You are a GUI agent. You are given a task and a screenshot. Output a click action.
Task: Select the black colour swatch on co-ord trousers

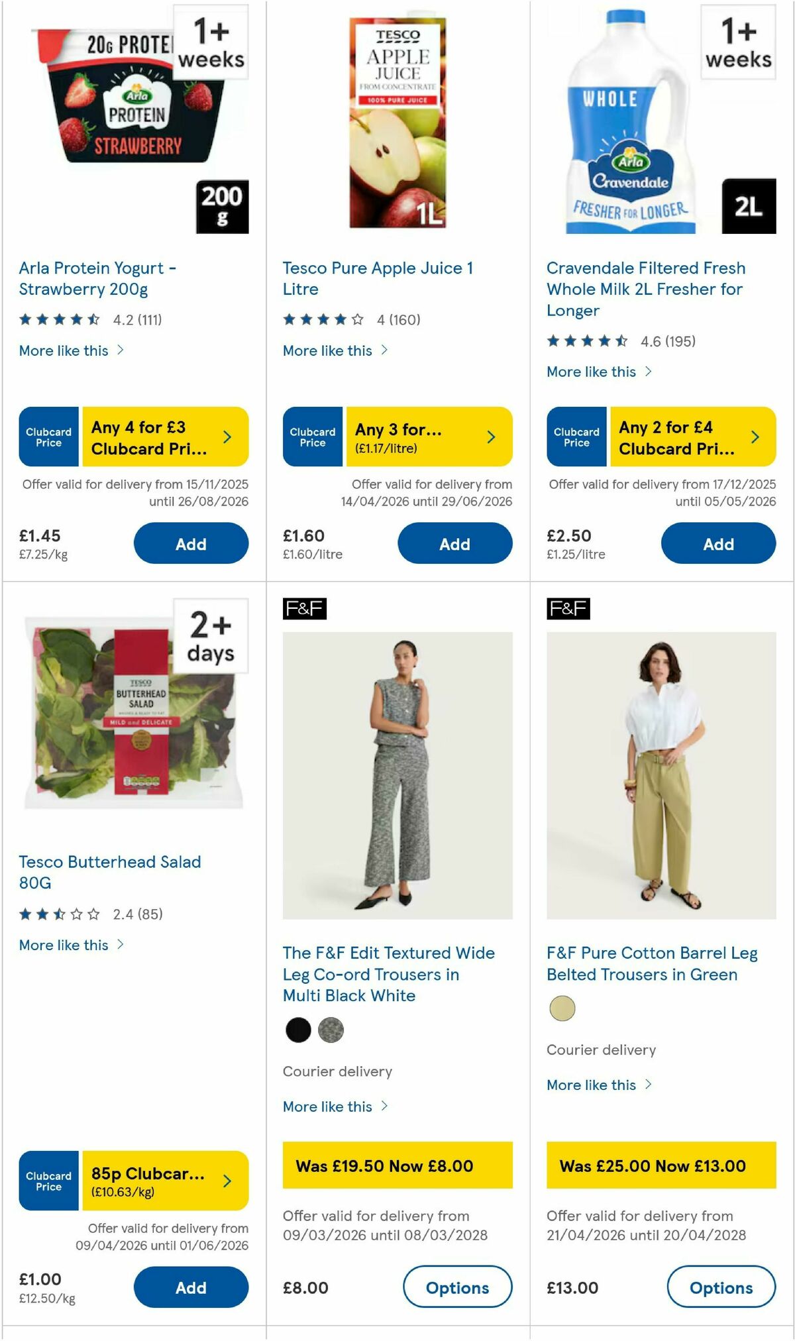297,1030
